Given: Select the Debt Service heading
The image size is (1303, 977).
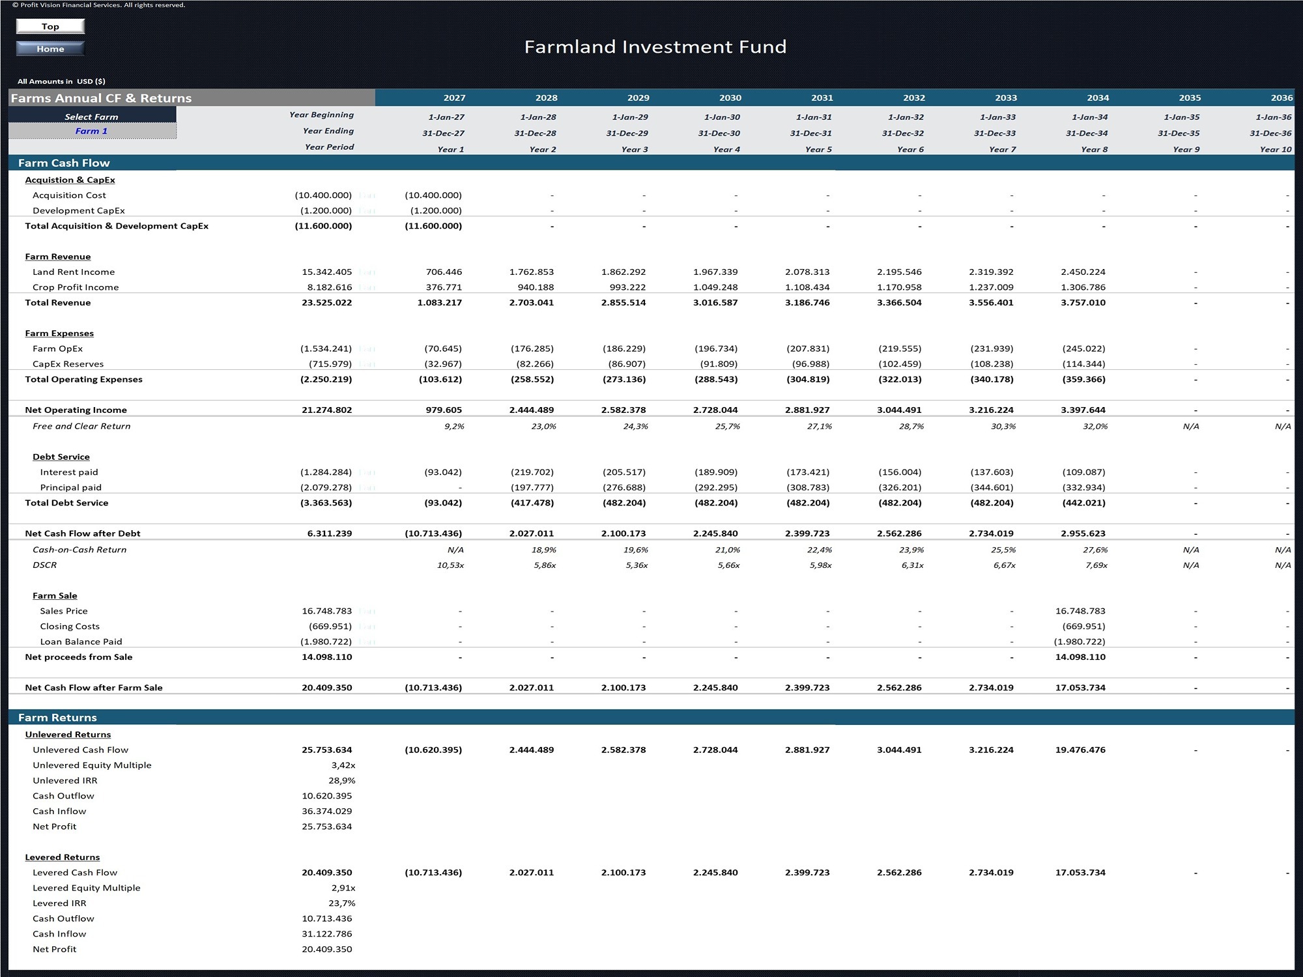Looking at the screenshot, I should coord(61,457).
